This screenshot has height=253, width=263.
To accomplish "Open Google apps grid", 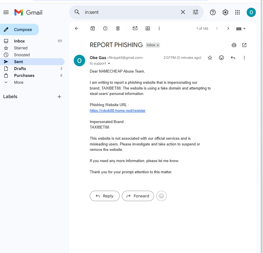I will (237, 12).
